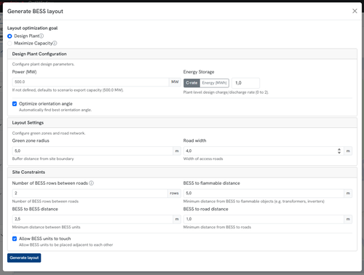364x275 pixels.
Task: Decrease Road width with the down stepper arrow
Action: point(339,153)
